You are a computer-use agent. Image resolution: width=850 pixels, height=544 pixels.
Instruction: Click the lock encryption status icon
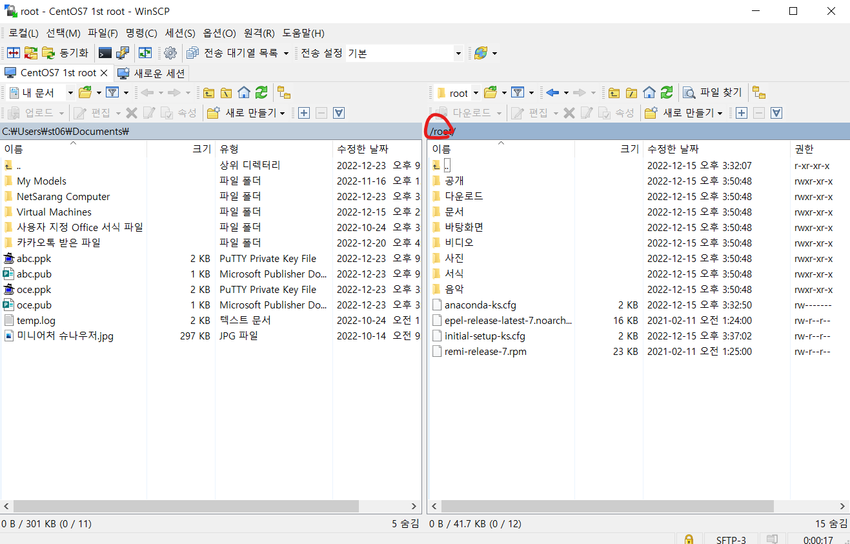689,539
